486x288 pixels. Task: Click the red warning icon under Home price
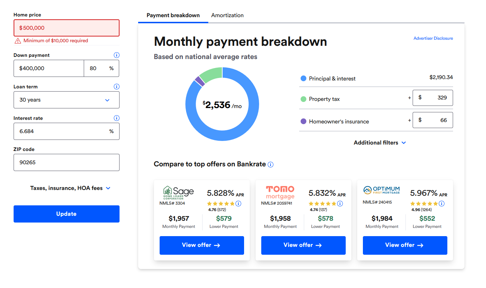(x=18, y=41)
